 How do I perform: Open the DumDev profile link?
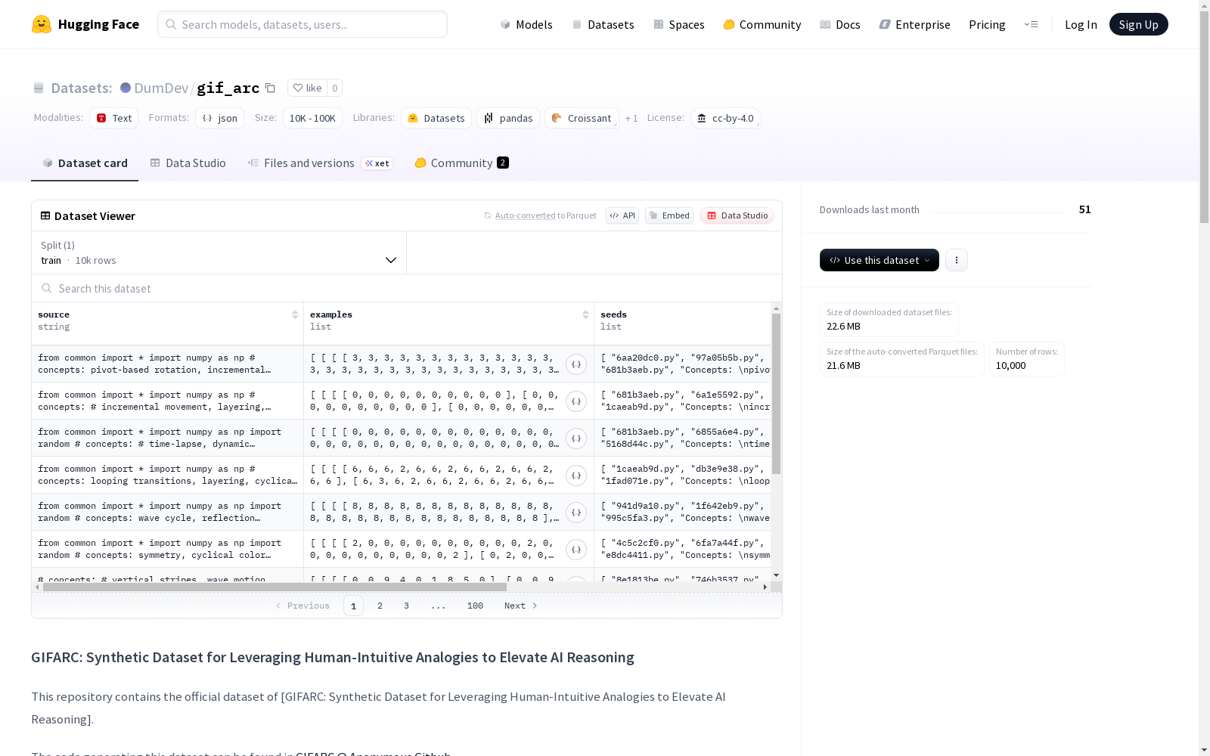pyautogui.click(x=161, y=88)
